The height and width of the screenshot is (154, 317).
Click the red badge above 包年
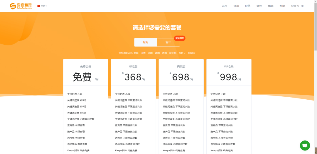180,38
